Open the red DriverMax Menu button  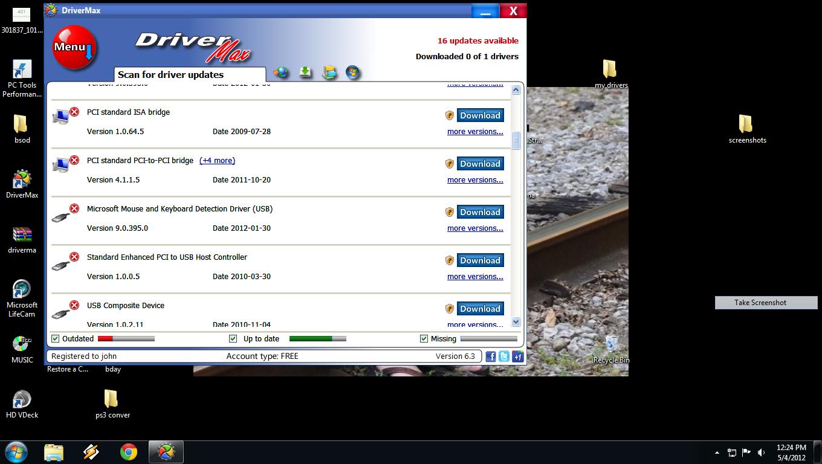coord(74,48)
